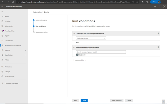Delete the phish technique condition

[x=158, y=34]
